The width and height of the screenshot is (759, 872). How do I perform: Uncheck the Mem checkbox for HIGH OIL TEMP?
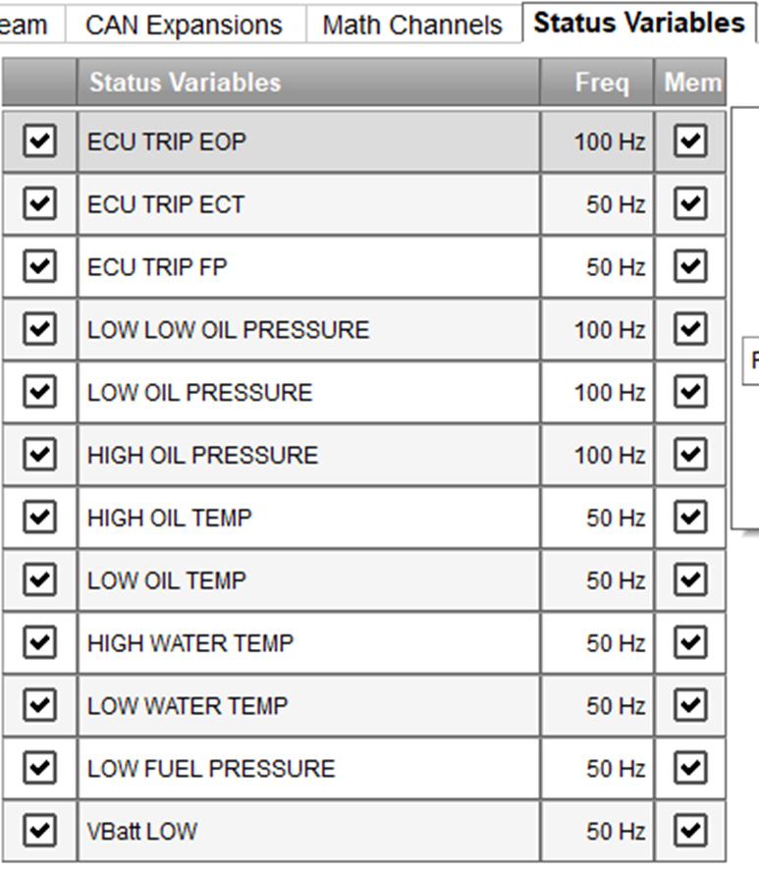coord(690,518)
